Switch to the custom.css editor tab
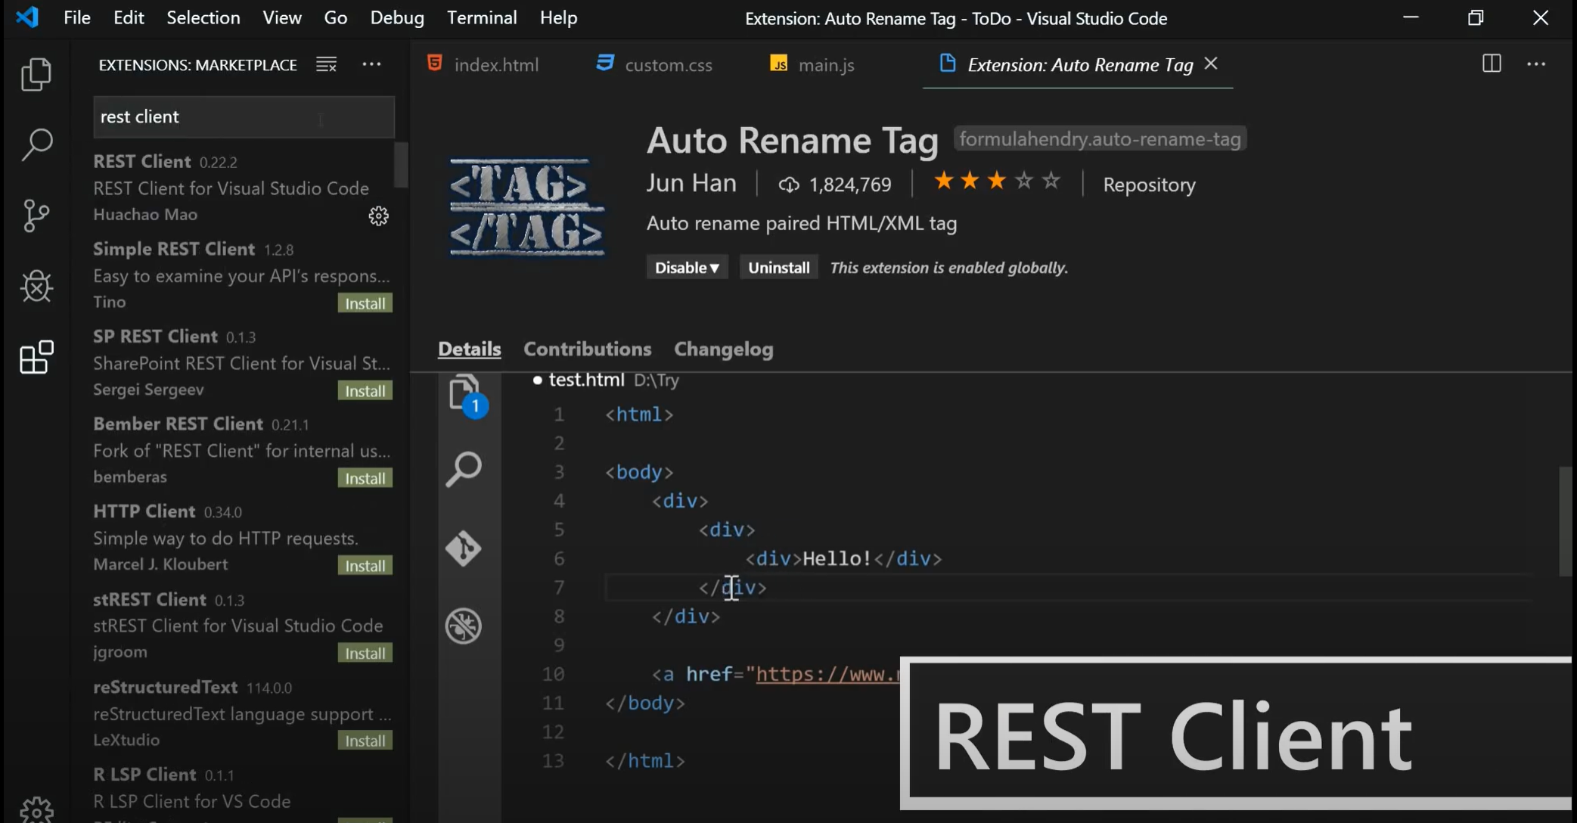 pos(654,65)
